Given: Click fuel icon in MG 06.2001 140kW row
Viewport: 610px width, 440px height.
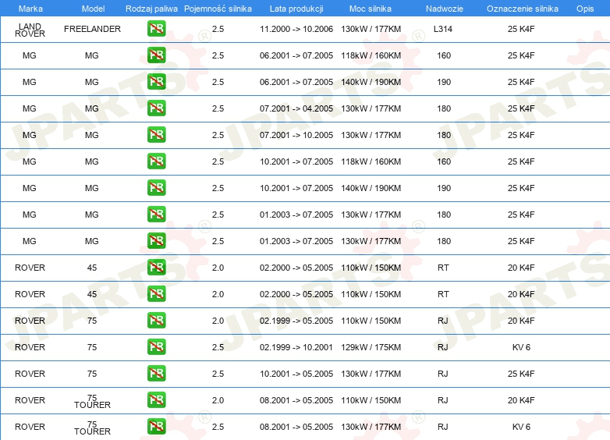Looking at the screenshot, I should (x=156, y=82).
